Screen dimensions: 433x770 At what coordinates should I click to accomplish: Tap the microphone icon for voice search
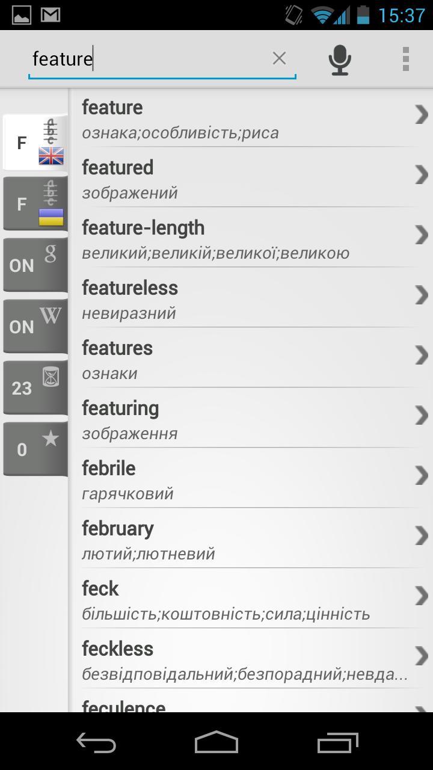click(x=339, y=58)
